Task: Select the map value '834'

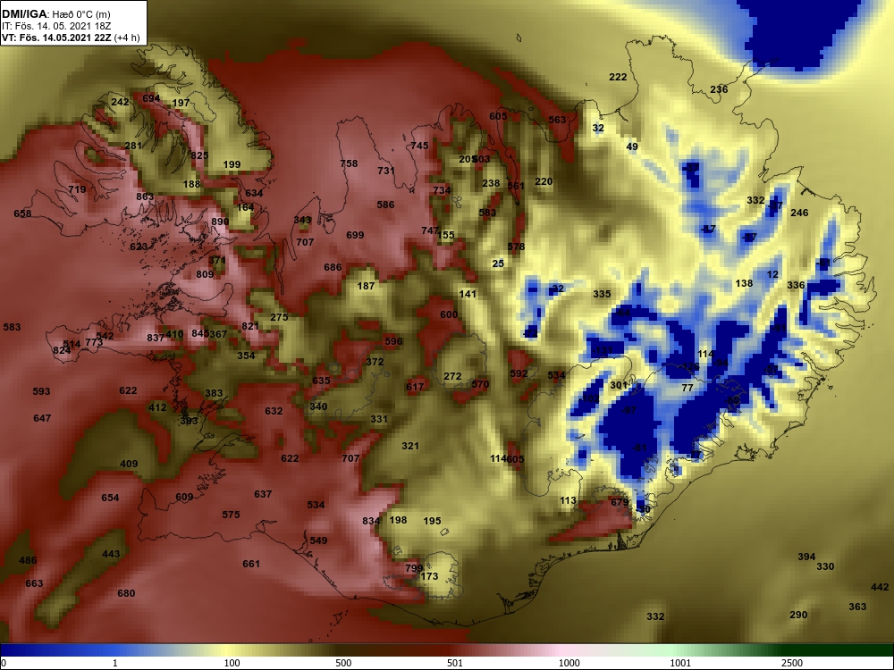Action: click(x=371, y=522)
